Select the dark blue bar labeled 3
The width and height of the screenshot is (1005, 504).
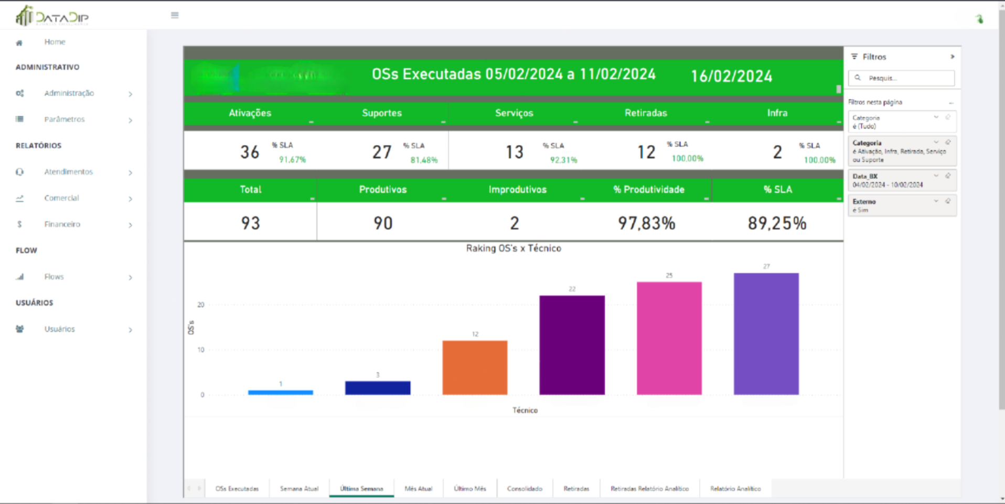point(378,388)
